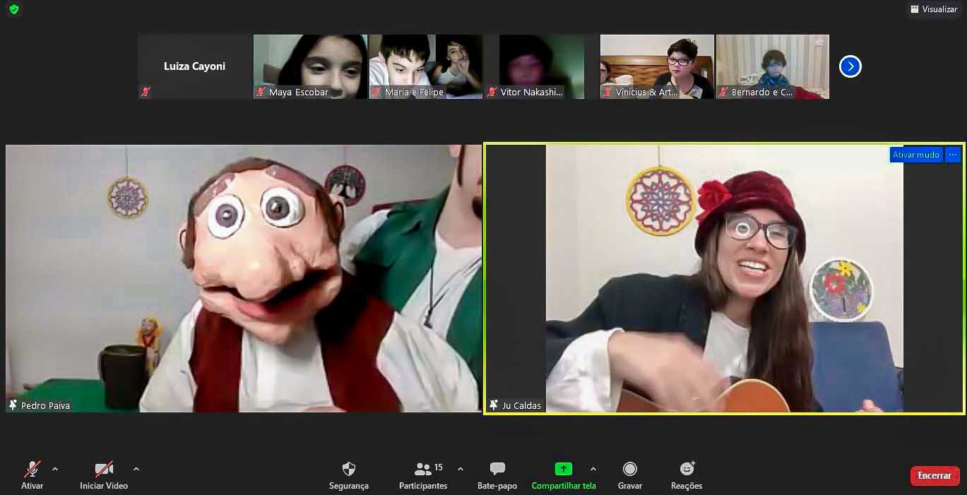Expand audio options arrow next to Ativar

[55, 469]
